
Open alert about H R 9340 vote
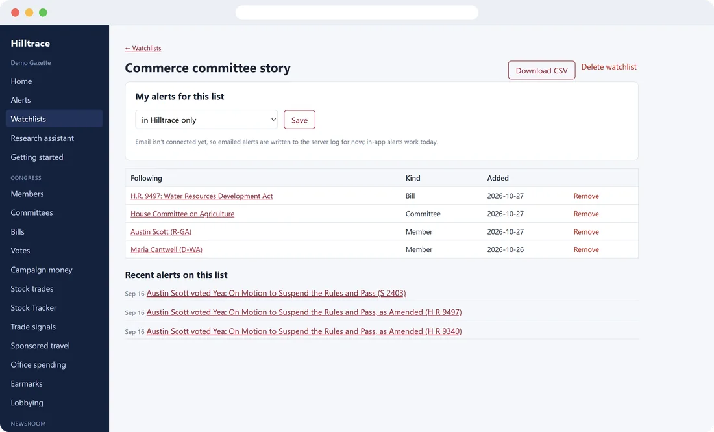[x=304, y=331]
